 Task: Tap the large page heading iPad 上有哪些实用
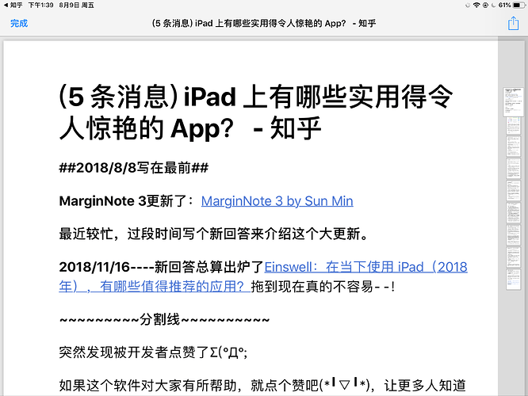(x=256, y=112)
